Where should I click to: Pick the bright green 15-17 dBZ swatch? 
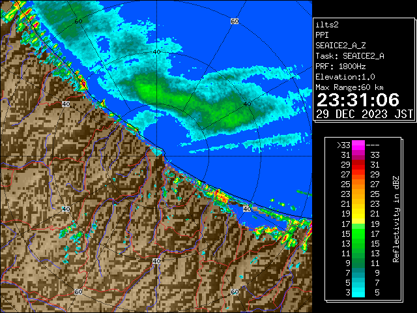click(358, 233)
